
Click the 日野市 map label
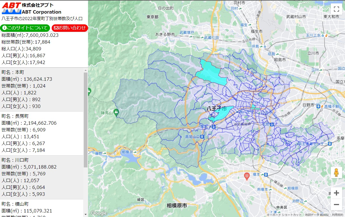(x=308, y=105)
